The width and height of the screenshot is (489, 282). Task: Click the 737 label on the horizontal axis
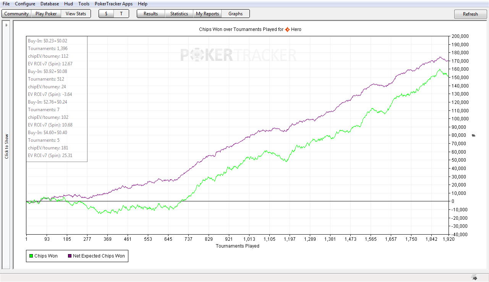click(x=188, y=239)
